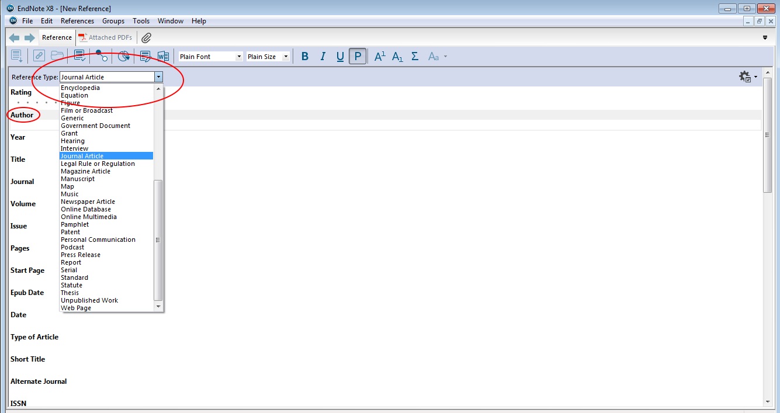Select Equation reference type
Image resolution: width=780 pixels, height=413 pixels.
click(x=74, y=95)
